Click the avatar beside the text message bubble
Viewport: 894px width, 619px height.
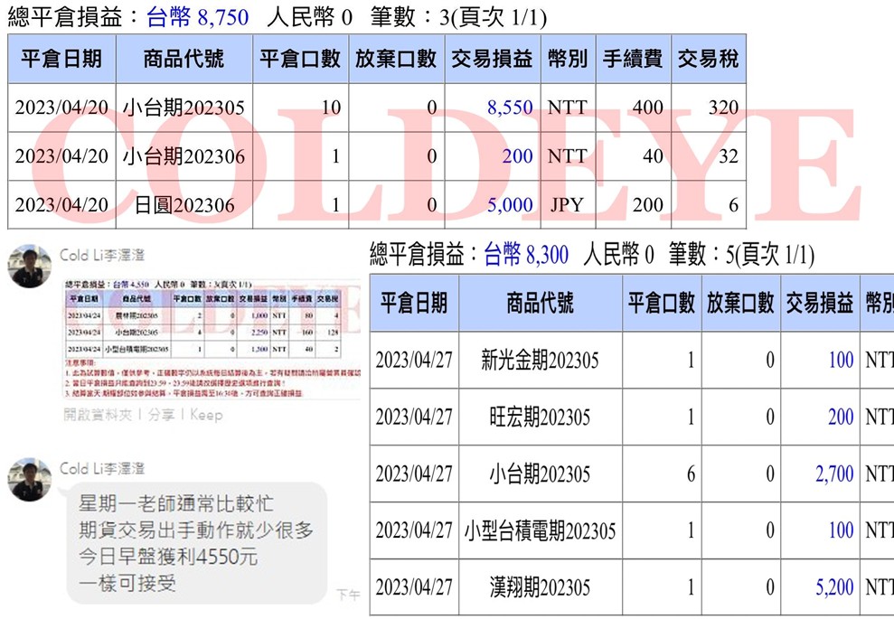click(30, 479)
